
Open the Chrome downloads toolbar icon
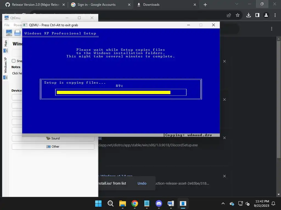point(249,15)
